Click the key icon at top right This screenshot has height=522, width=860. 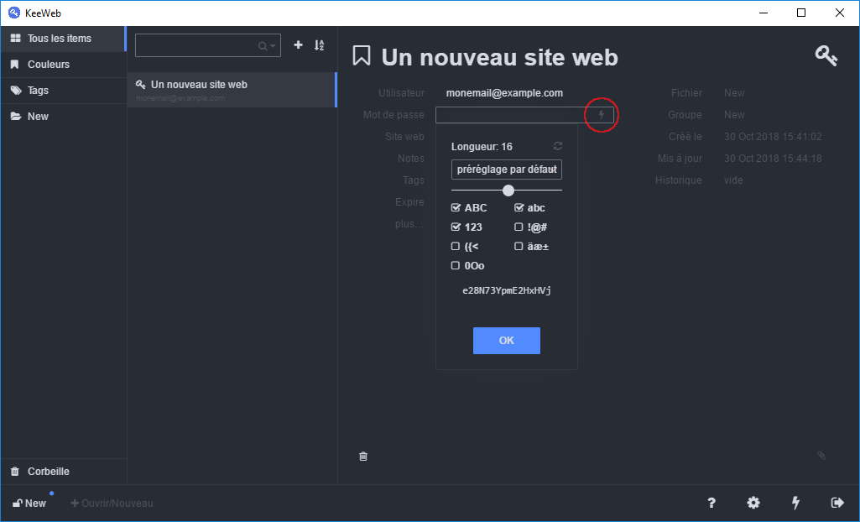click(x=826, y=55)
